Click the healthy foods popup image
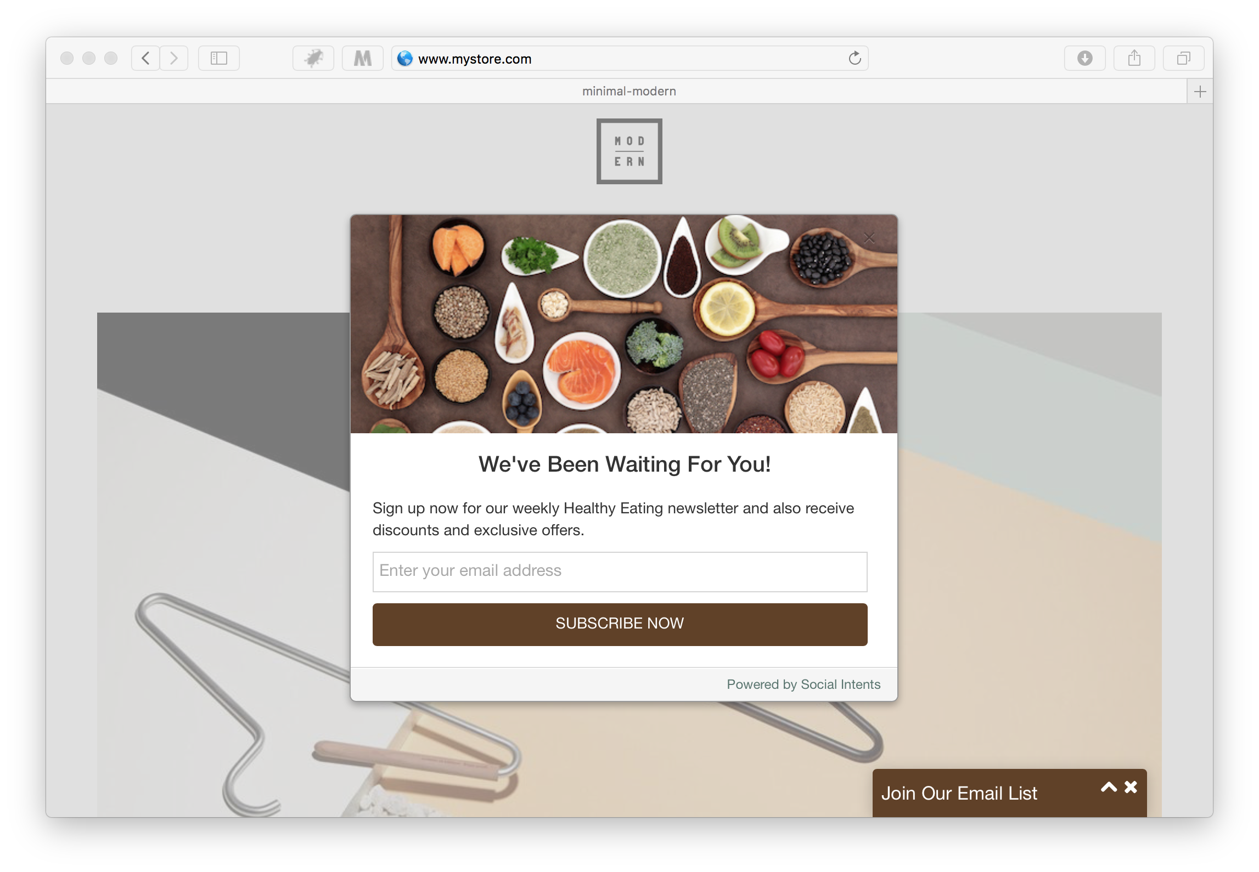This screenshot has height=872, width=1259. pos(624,324)
